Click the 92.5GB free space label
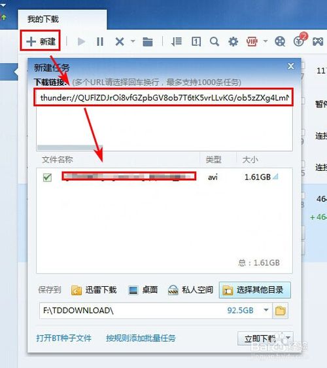This screenshot has width=327, height=368. pos(240,310)
